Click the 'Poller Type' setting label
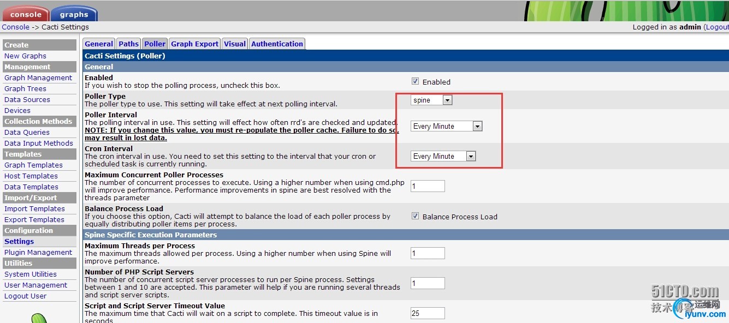 [105, 96]
